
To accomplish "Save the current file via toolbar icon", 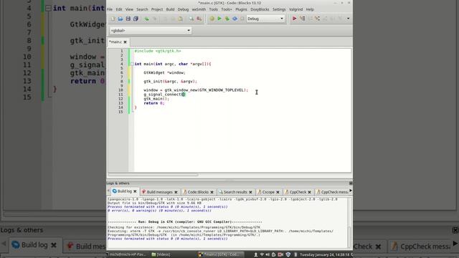I will [128, 19].
